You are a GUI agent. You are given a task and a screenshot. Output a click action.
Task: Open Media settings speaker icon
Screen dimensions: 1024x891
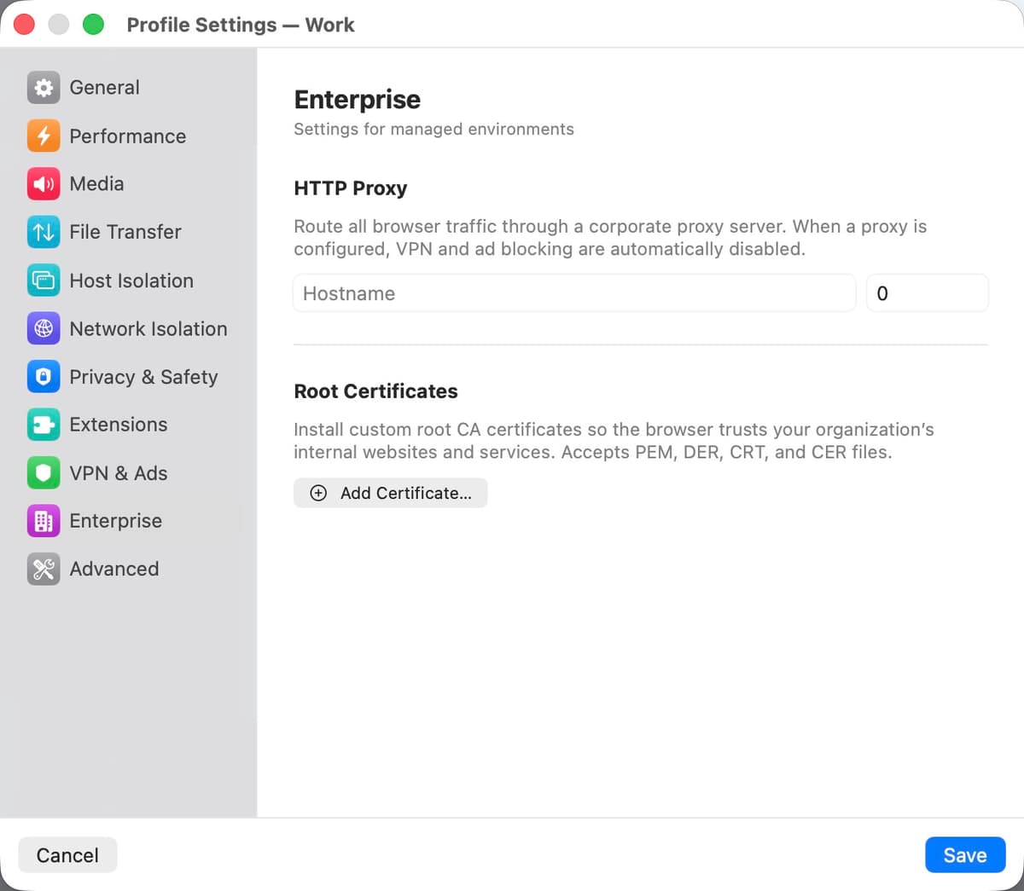coord(44,183)
